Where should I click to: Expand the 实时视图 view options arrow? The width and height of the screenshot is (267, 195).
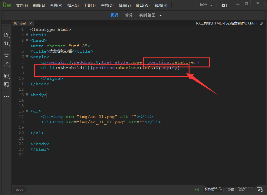coord(160,15)
